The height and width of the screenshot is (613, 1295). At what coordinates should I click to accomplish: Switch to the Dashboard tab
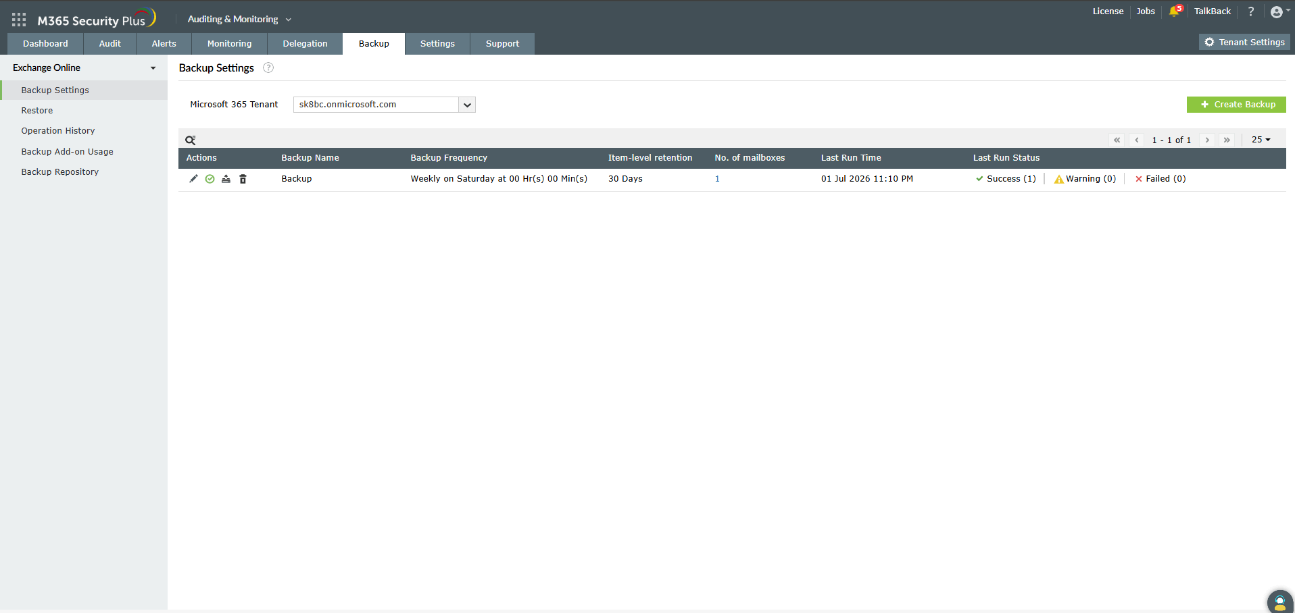pyautogui.click(x=45, y=44)
